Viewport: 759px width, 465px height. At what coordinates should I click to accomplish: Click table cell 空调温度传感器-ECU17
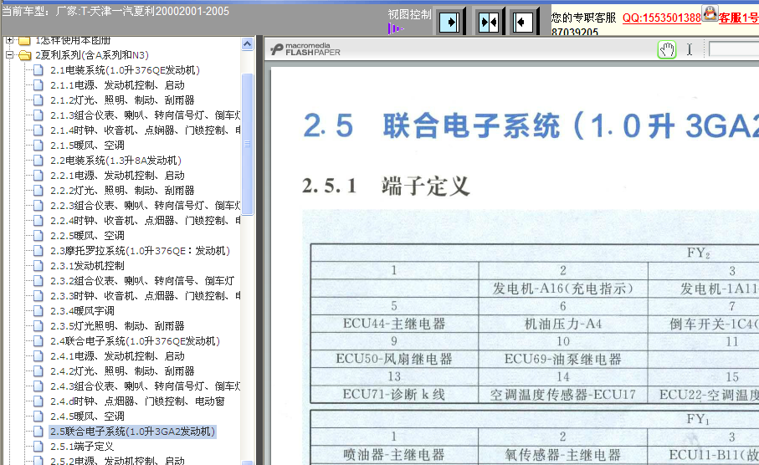tap(563, 395)
